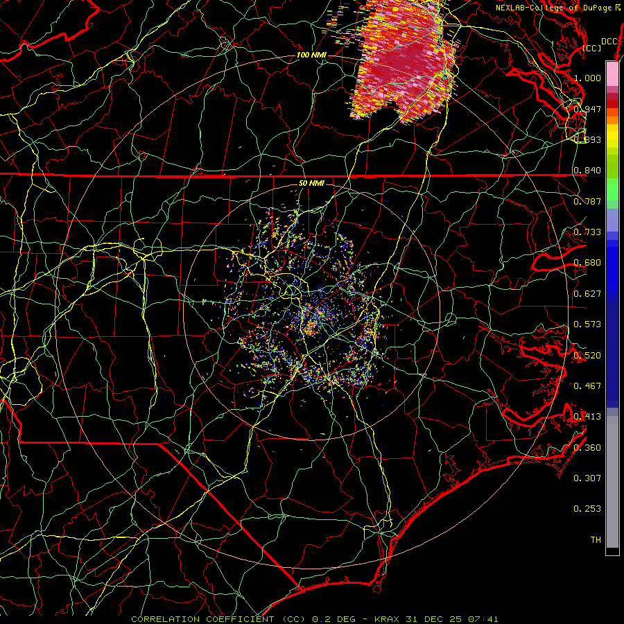
Task: Click the dense clutter echoes at the radar center
Action: point(313,314)
